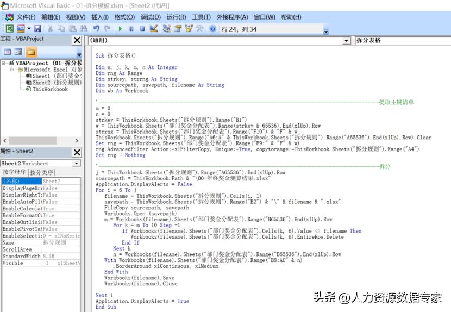This screenshot has width=451, height=312.
Task: Close the 工程 - VBAProject panel
Action: tap(77, 40)
